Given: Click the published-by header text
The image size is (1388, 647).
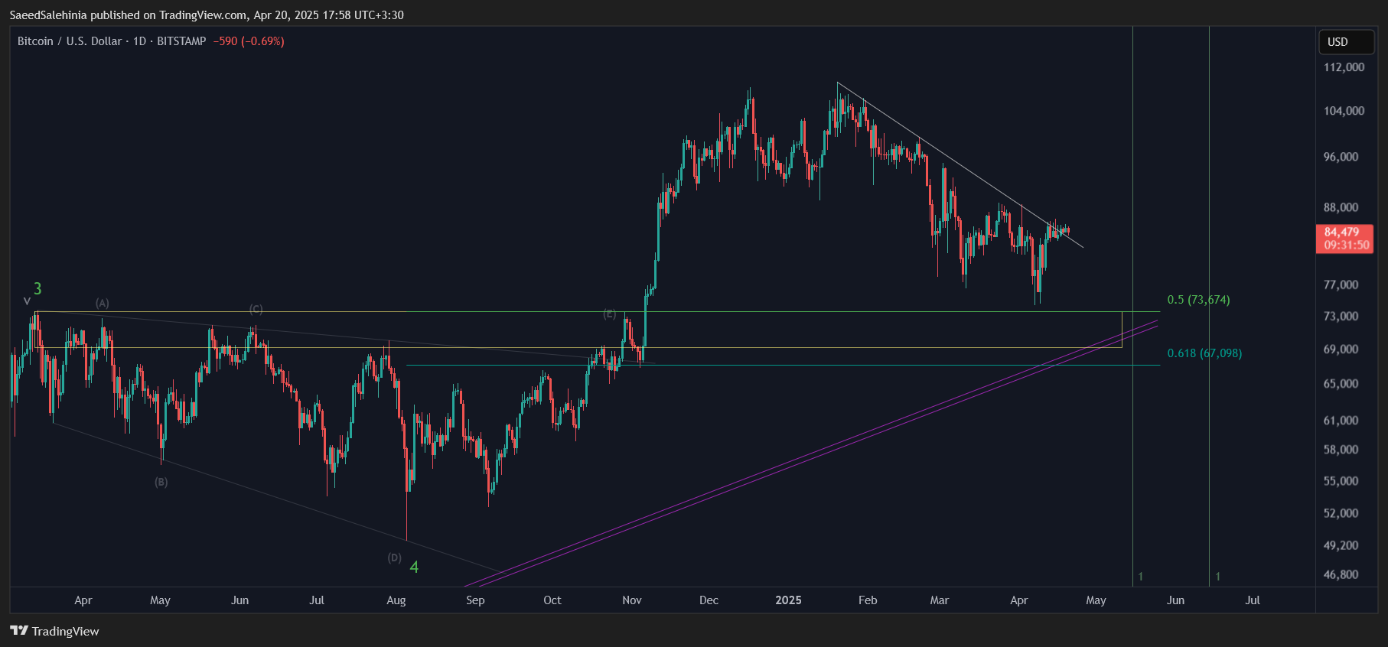Looking at the screenshot, I should [207, 15].
